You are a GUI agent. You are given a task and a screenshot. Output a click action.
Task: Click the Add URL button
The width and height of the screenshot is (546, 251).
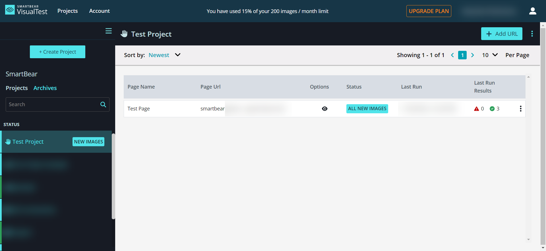pos(501,34)
